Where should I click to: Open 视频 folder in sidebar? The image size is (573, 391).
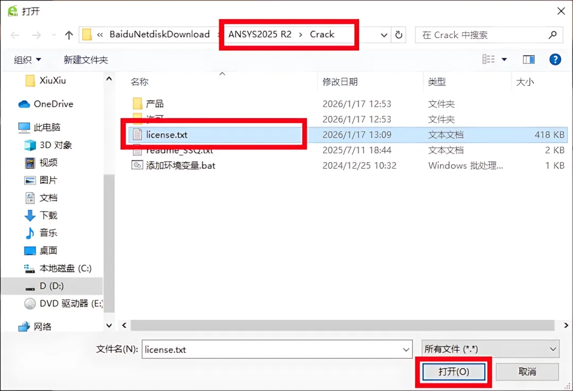(x=41, y=163)
